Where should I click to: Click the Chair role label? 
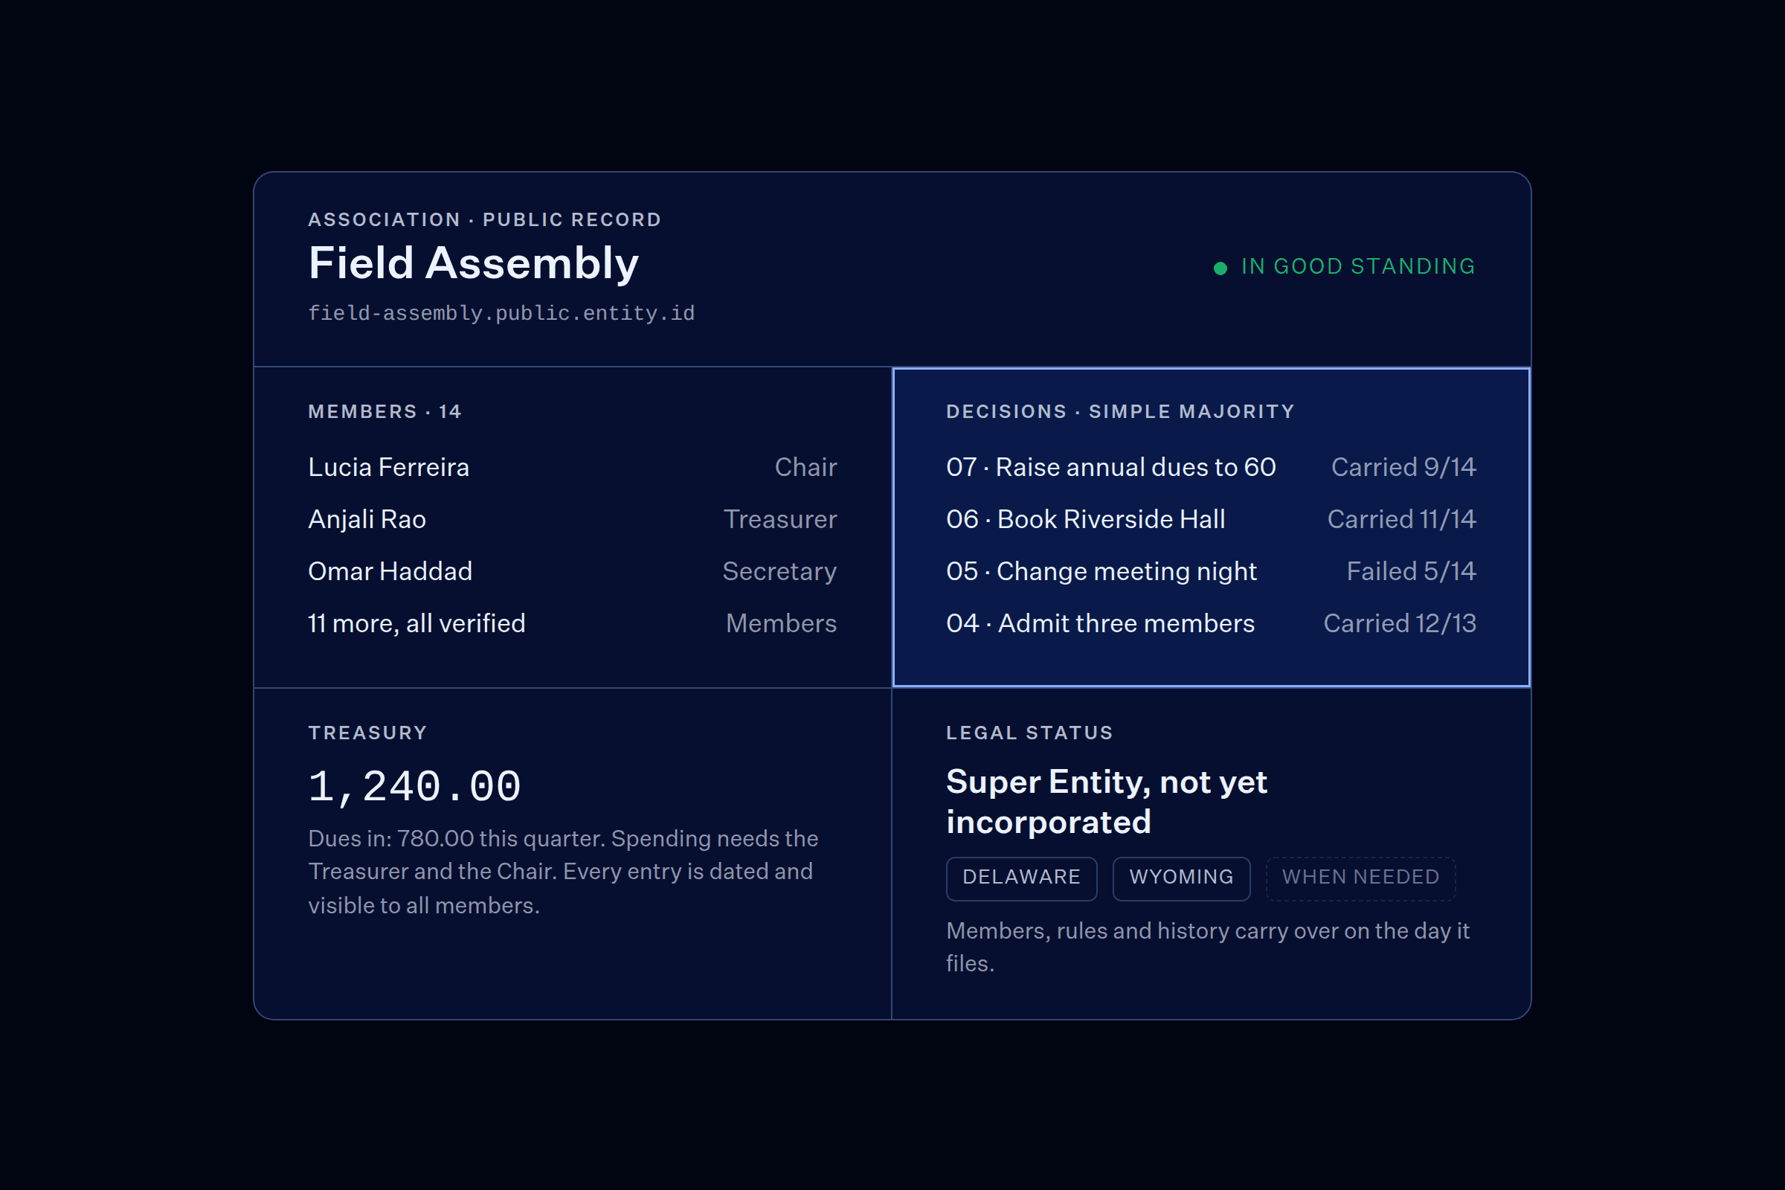tap(806, 467)
